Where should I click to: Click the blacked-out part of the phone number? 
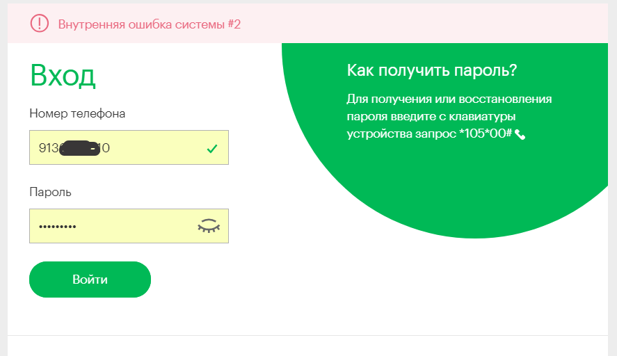click(78, 148)
